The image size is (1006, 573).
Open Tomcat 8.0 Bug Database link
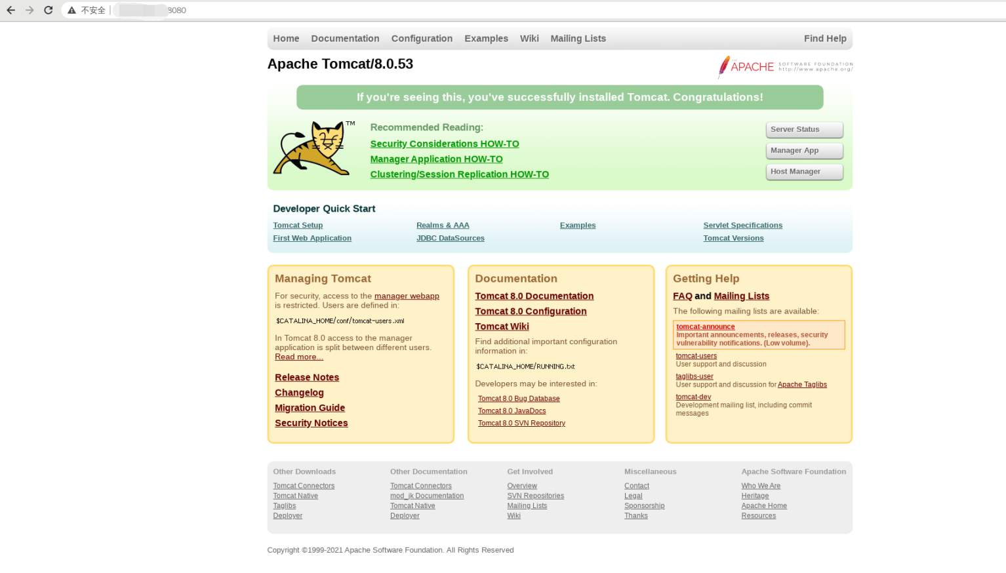[x=519, y=399]
